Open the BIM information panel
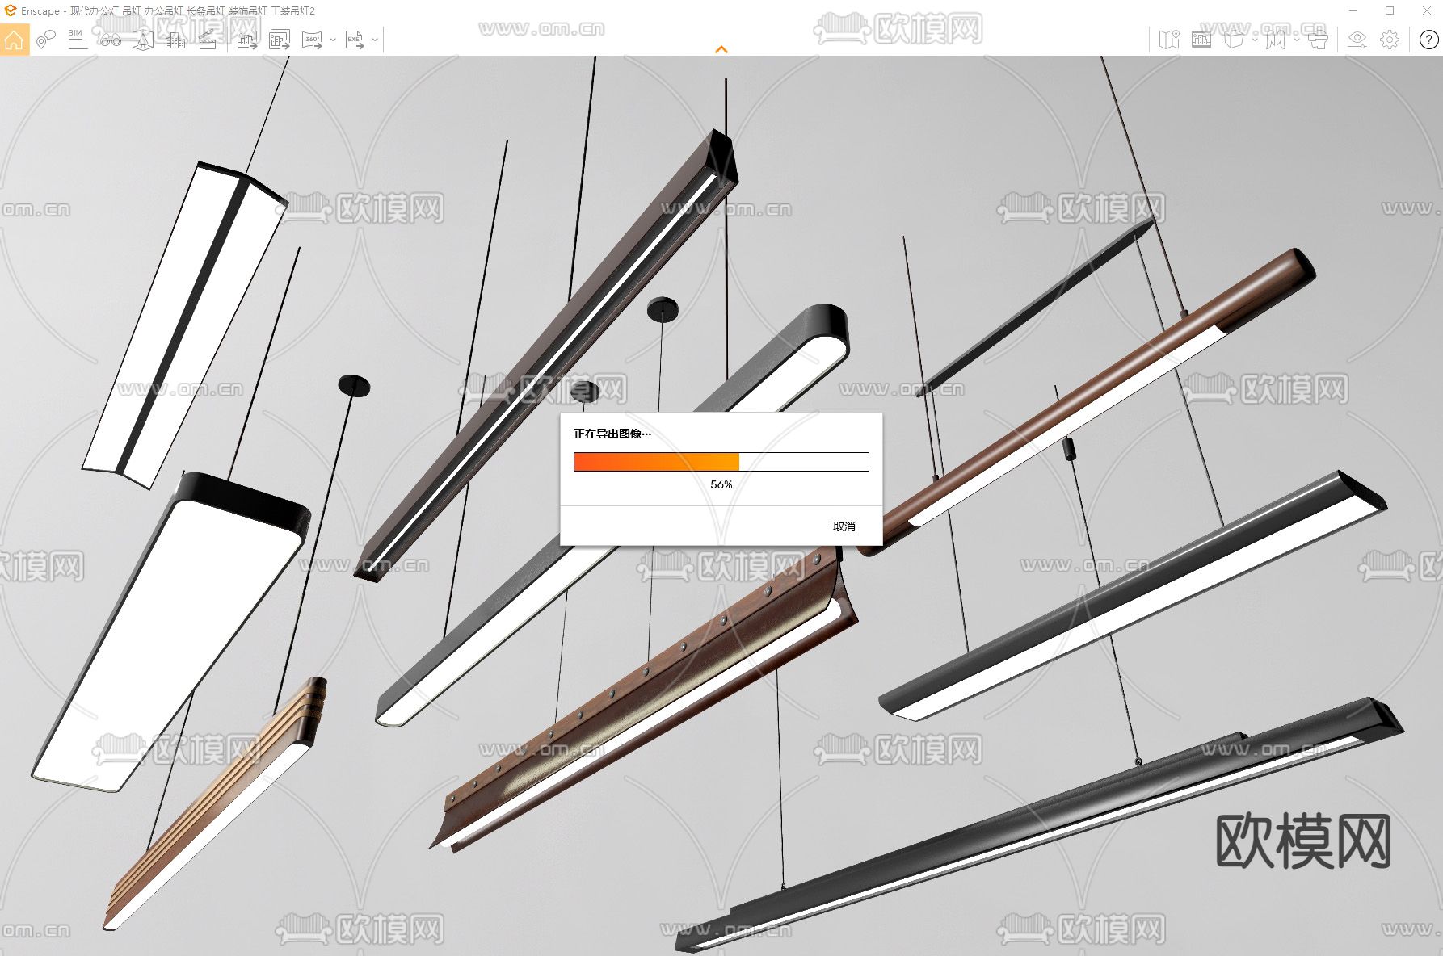The width and height of the screenshot is (1443, 956). click(78, 40)
